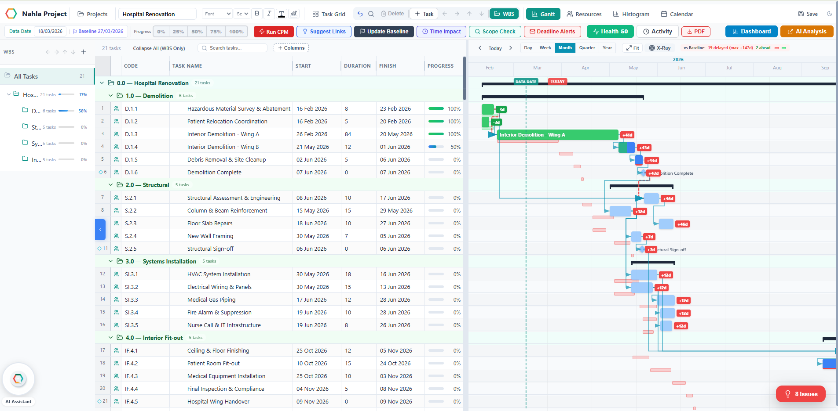Toggle the WBS view button
The height and width of the screenshot is (411, 838).
point(504,14)
